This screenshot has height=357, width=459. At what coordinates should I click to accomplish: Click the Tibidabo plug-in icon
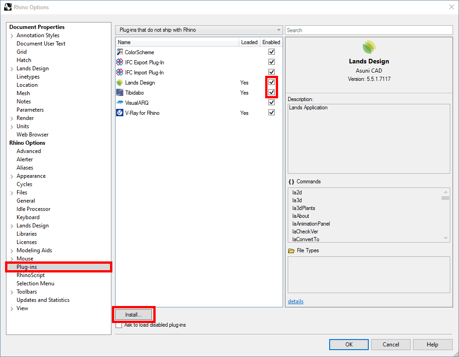[120, 92]
